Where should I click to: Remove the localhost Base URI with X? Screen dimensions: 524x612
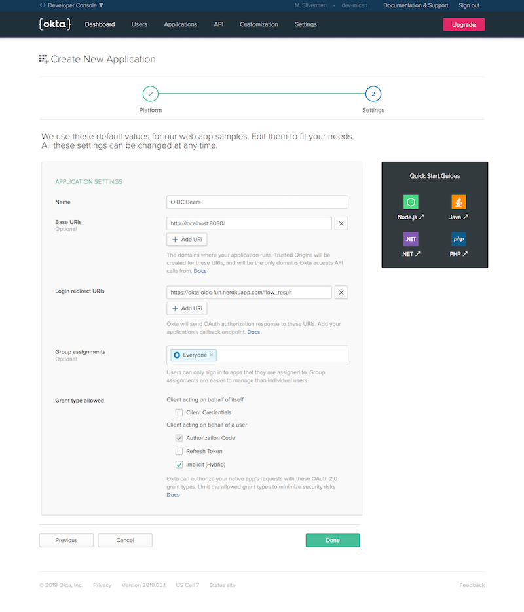(x=341, y=223)
